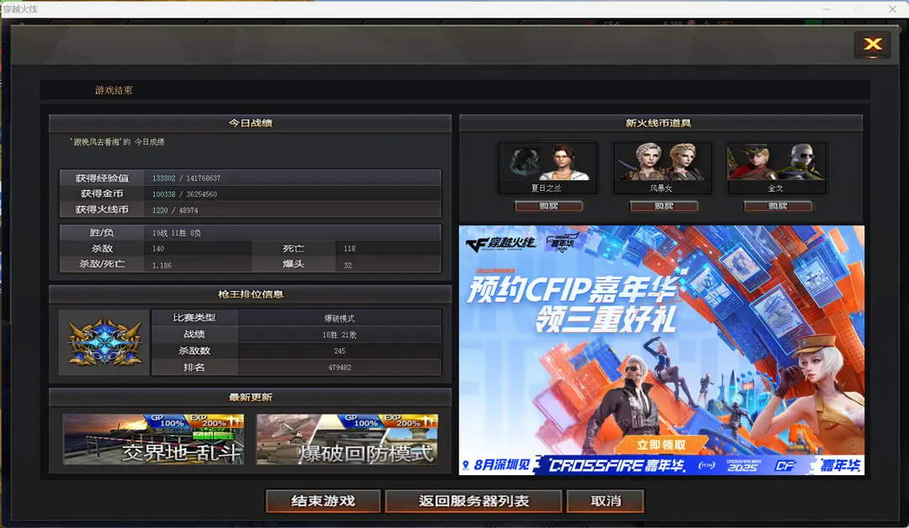Select the 新火线币道具 panel header
Image resolution: width=909 pixels, height=528 pixels.
pos(661,123)
